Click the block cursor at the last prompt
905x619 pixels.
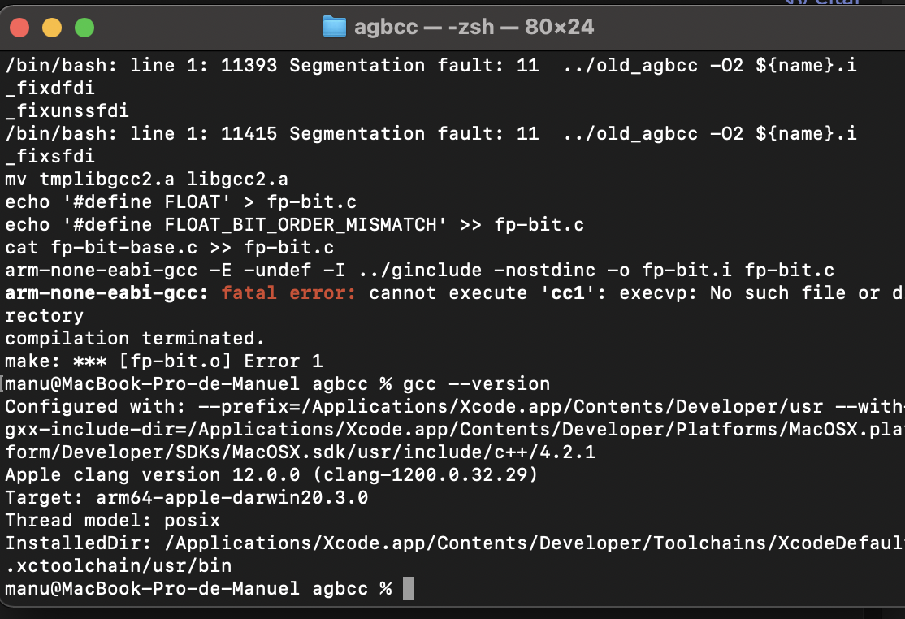pos(409,588)
